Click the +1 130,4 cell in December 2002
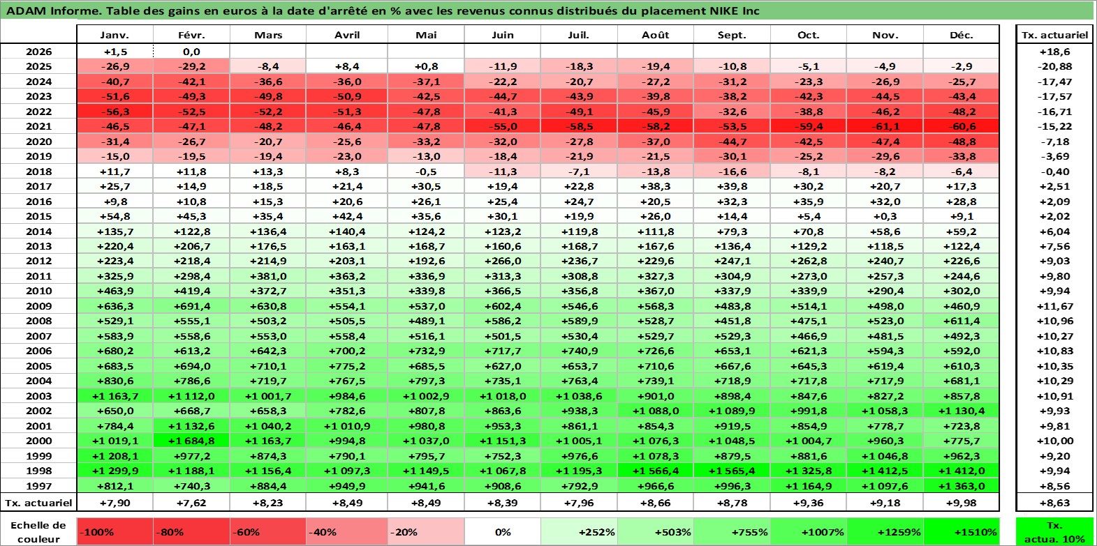This screenshot has height=546, width=1097. [x=962, y=411]
